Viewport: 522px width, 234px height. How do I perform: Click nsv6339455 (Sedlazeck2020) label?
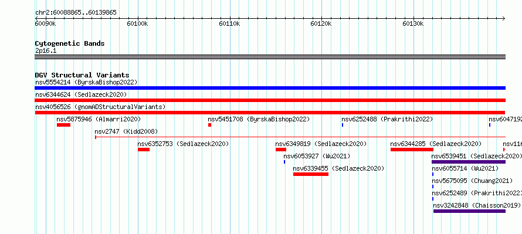pyautogui.click(x=338, y=168)
